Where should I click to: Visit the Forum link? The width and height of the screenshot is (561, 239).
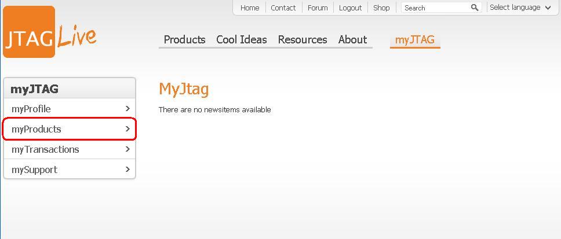click(x=318, y=8)
